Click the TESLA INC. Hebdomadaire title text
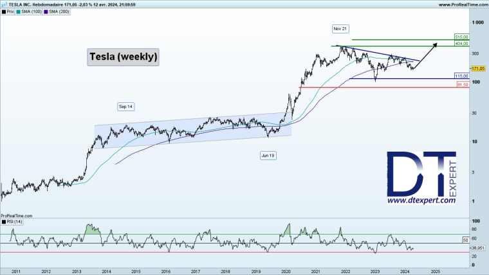489x275 pixels. 35,4
